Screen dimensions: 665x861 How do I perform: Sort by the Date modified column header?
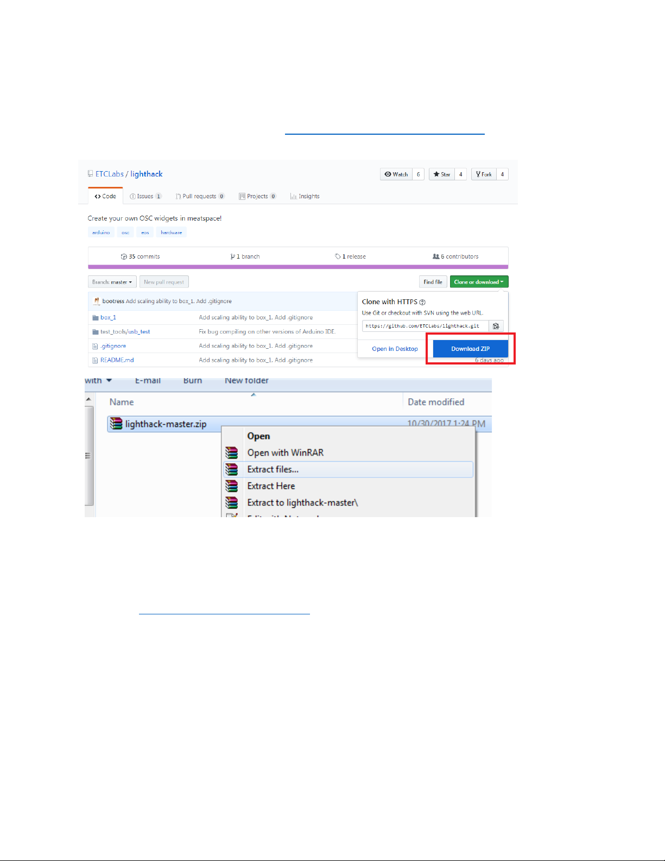click(436, 402)
